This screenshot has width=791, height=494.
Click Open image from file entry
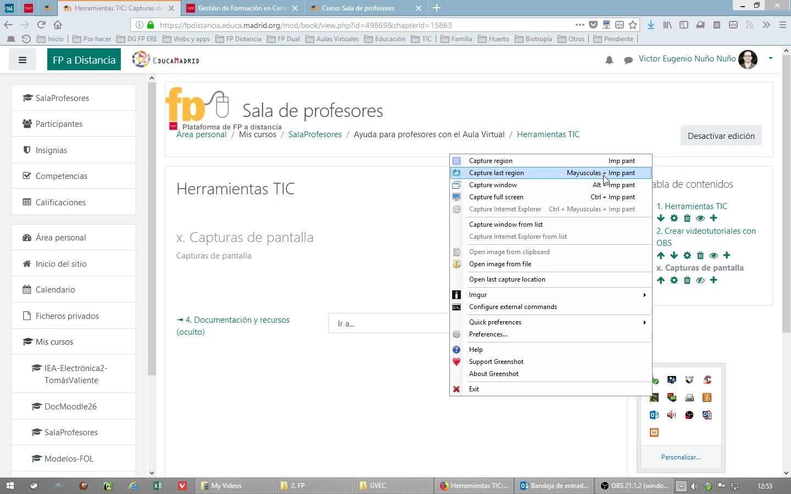(550, 264)
